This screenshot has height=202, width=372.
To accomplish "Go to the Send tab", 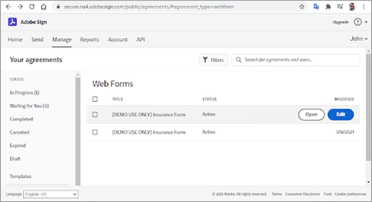I will 38,39.
